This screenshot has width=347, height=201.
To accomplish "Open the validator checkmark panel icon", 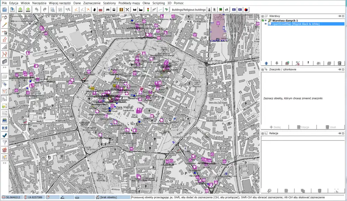I will point(5,135).
